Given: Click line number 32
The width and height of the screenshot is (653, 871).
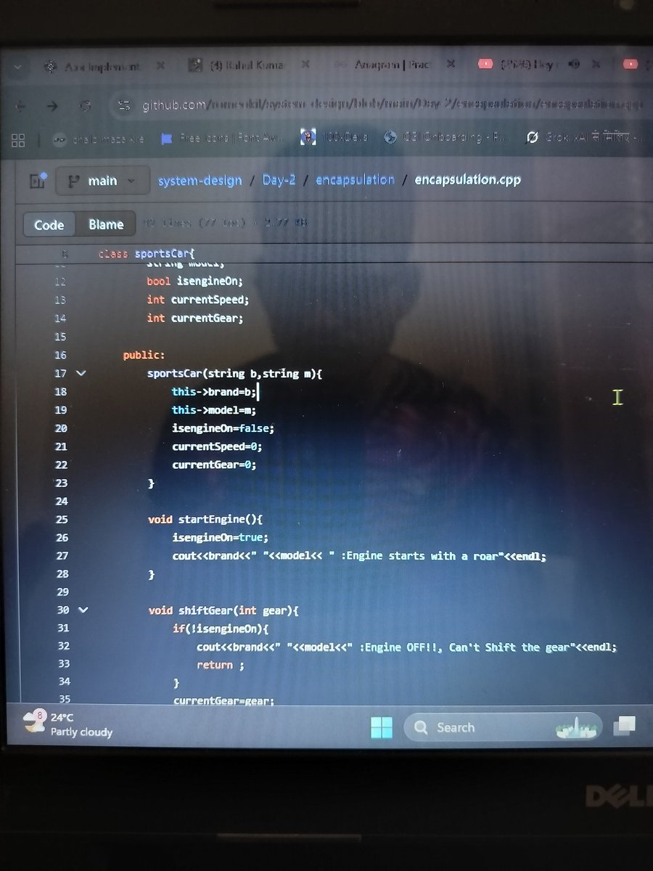Looking at the screenshot, I should [62, 646].
